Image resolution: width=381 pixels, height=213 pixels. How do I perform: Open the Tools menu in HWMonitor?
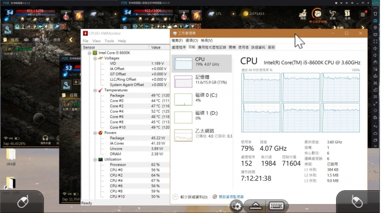[x=109, y=41]
